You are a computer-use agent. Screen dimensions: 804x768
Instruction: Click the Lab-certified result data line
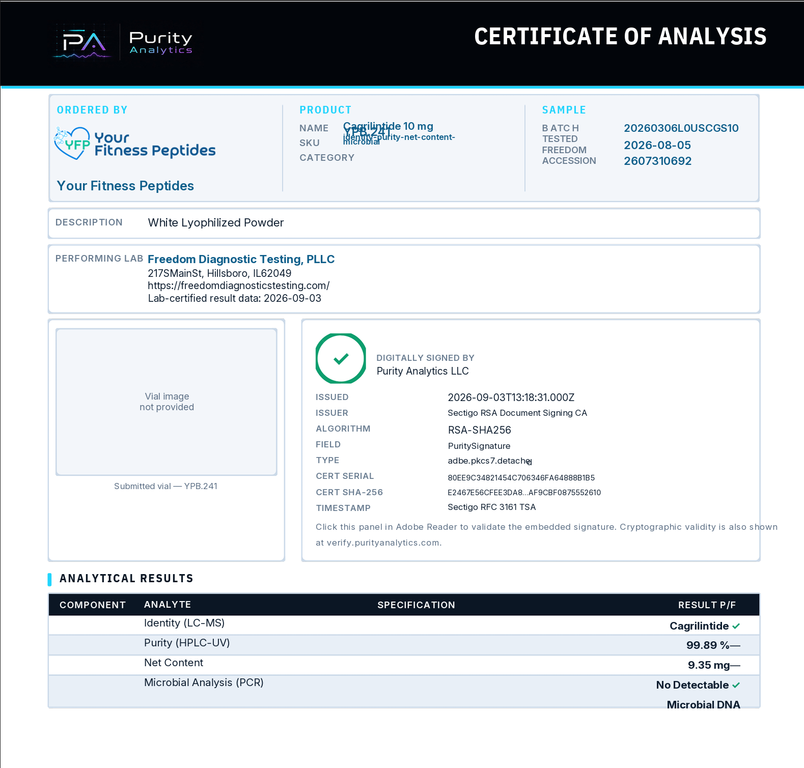(235, 298)
